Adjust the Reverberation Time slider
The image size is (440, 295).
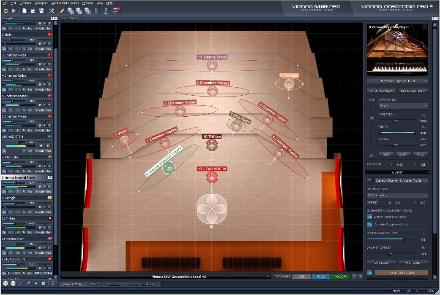(404, 239)
